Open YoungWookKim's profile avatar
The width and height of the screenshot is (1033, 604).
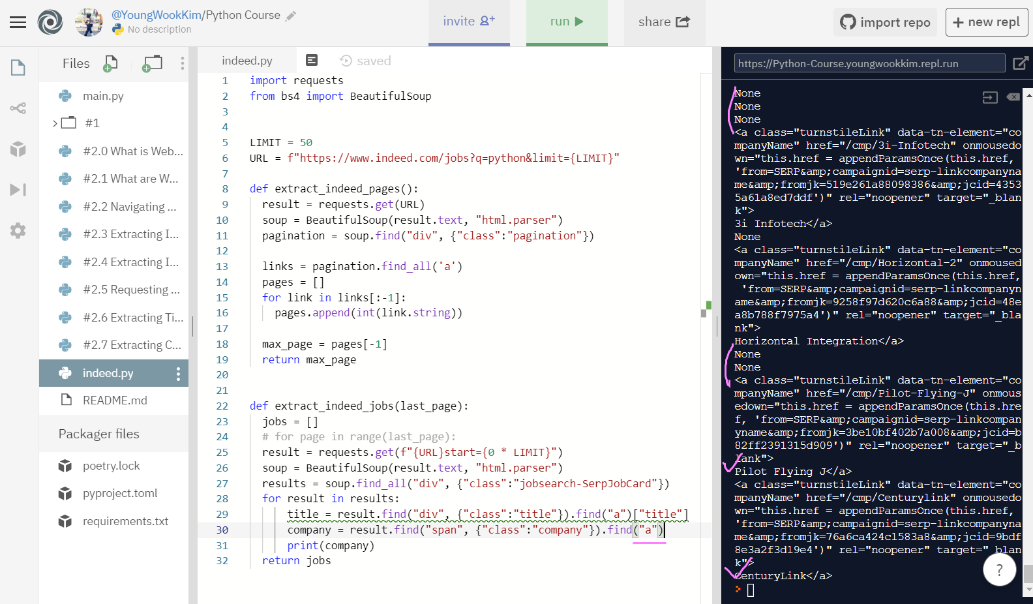[x=89, y=22]
